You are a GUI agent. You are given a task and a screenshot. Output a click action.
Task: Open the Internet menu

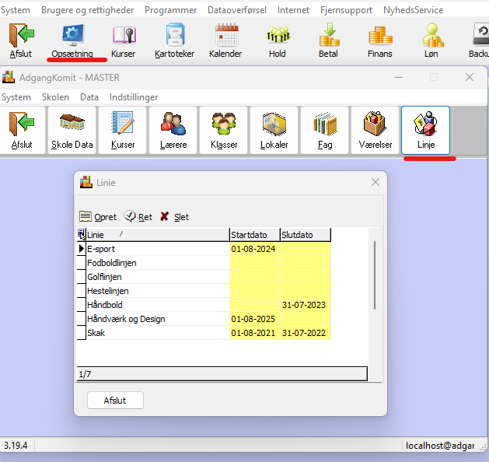pyautogui.click(x=293, y=10)
